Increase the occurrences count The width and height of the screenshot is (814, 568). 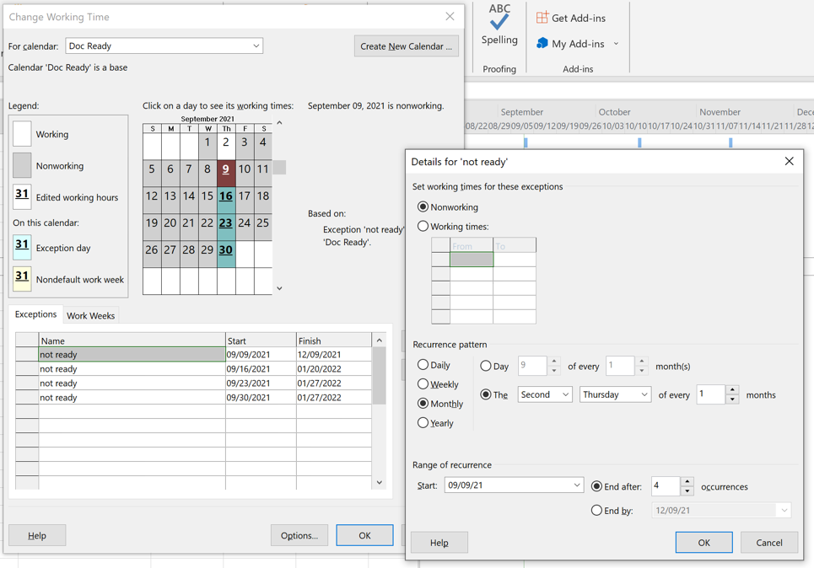click(687, 482)
